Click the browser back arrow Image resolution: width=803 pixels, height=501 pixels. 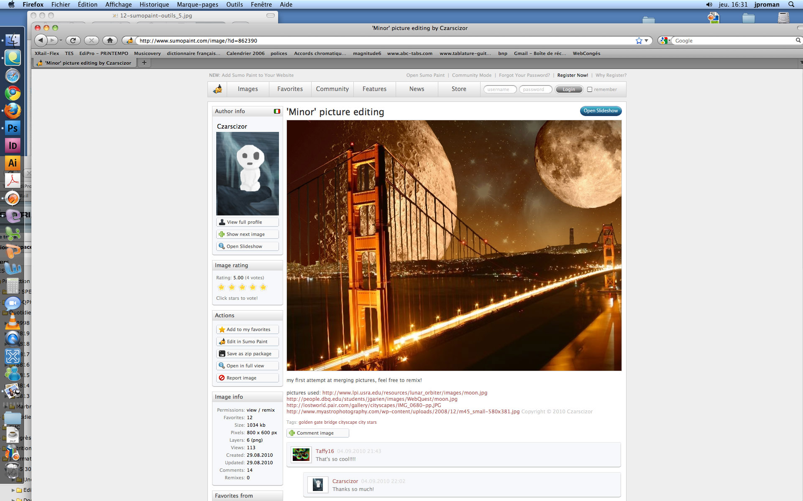pos(41,40)
